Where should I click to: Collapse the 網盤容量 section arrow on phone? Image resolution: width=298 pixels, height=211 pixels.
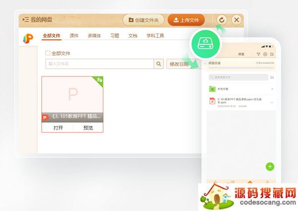pos(206,64)
